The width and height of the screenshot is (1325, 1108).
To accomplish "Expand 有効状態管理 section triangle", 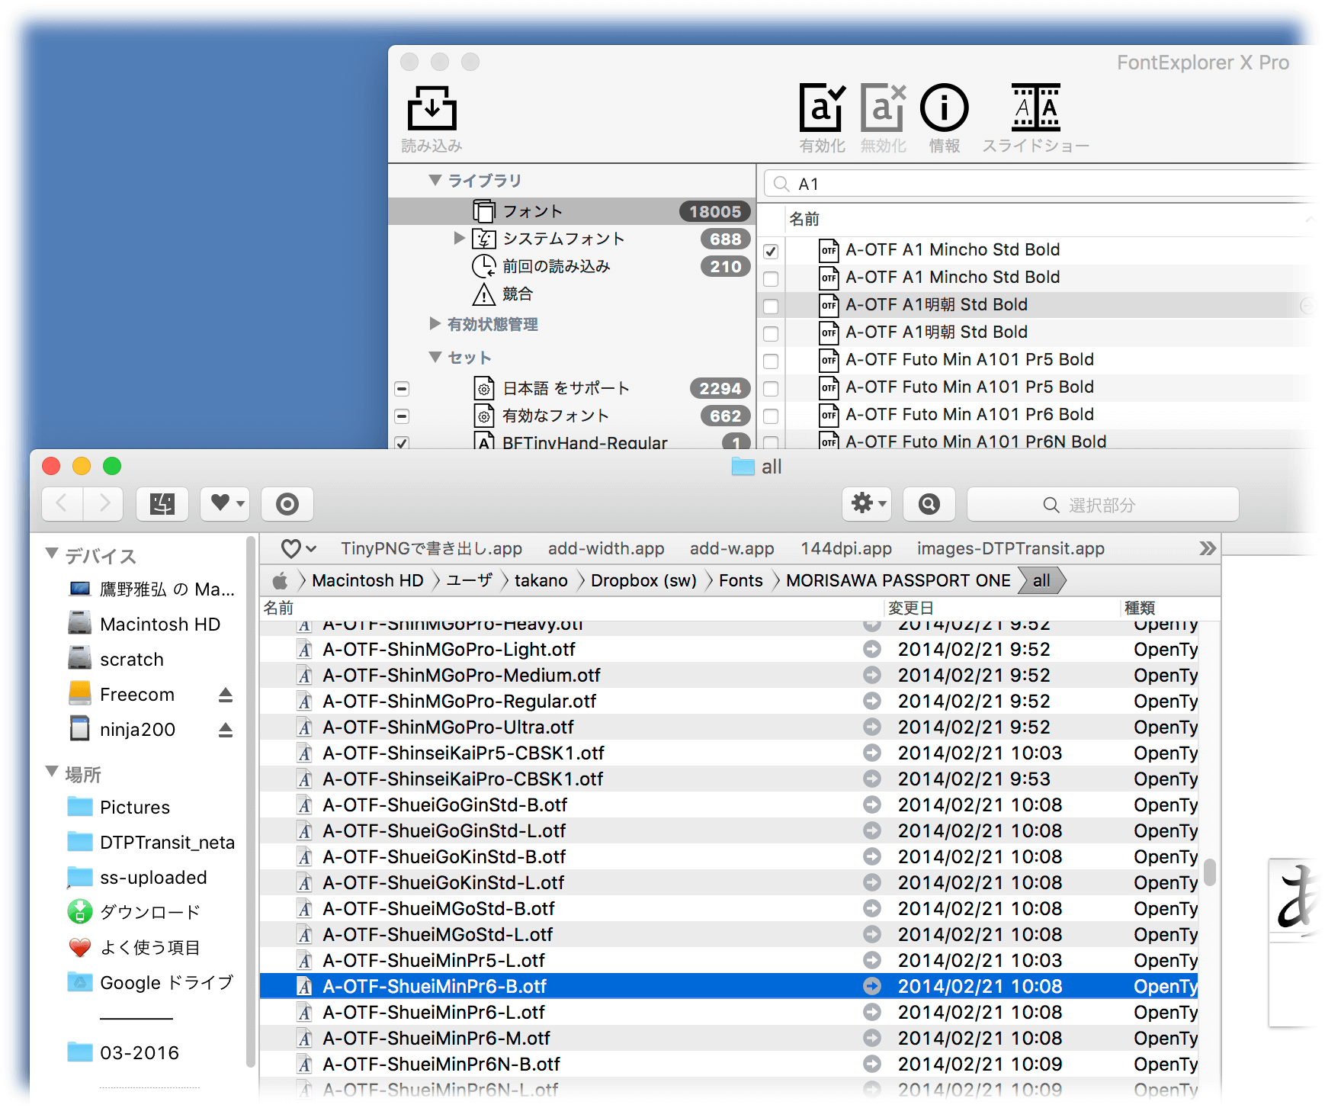I will click(435, 323).
